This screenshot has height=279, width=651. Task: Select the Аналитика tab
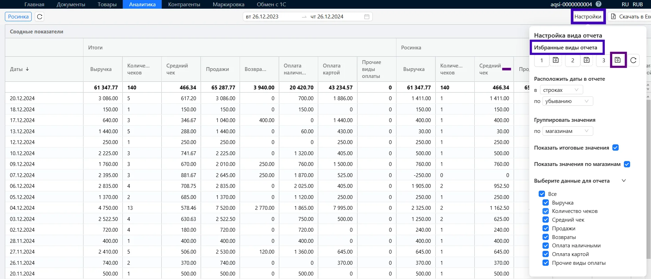click(x=142, y=4)
